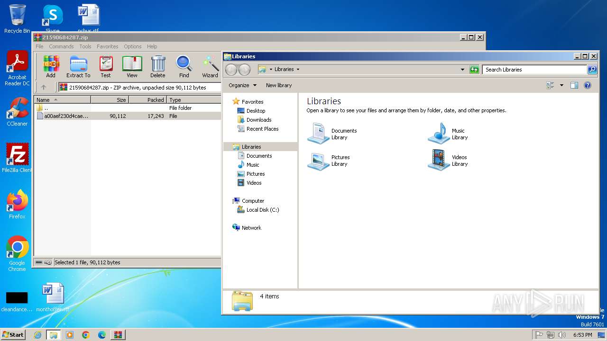
Task: Click the Recycle Bin desktop icon
Action: pyautogui.click(x=17, y=19)
